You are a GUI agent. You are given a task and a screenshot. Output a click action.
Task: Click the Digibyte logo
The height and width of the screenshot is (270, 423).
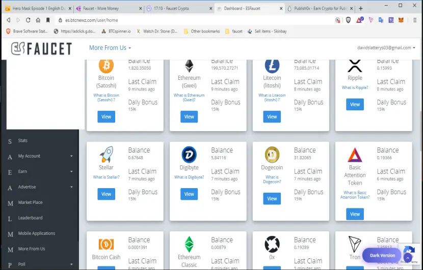(189, 155)
